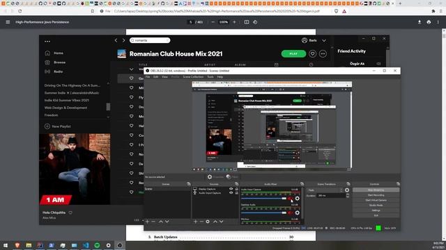Print the PDF from the viewer toolbar
Image resolution: width=446 pixels, height=250 pixels.
[429, 22]
